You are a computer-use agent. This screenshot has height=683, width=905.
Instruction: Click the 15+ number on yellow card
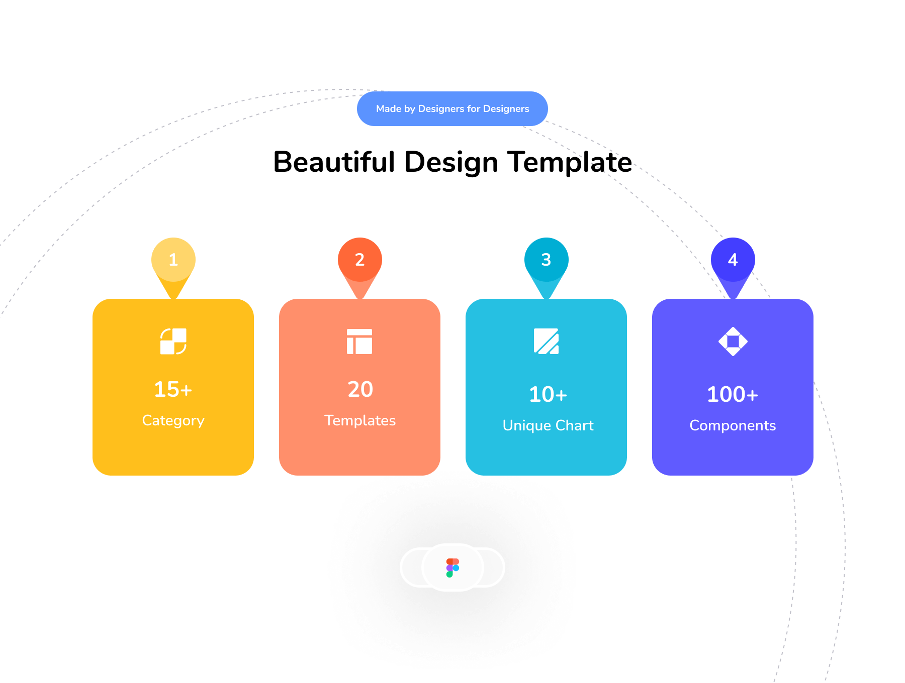[173, 390]
